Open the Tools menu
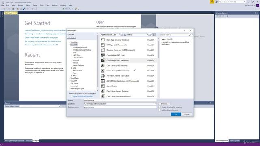The height and width of the screenshot is (146, 260). [x=41, y=5]
